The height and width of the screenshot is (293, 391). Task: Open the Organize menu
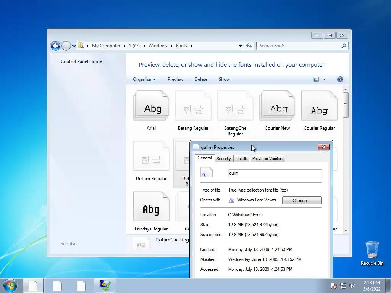(x=144, y=79)
